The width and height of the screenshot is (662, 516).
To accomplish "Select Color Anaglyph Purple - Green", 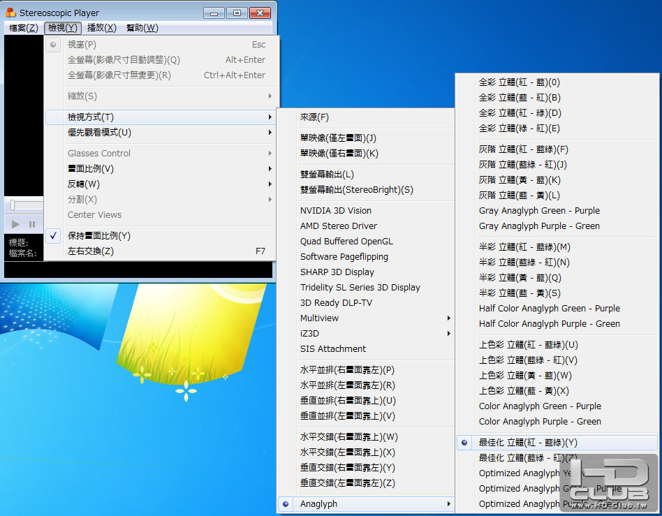I will click(557, 422).
